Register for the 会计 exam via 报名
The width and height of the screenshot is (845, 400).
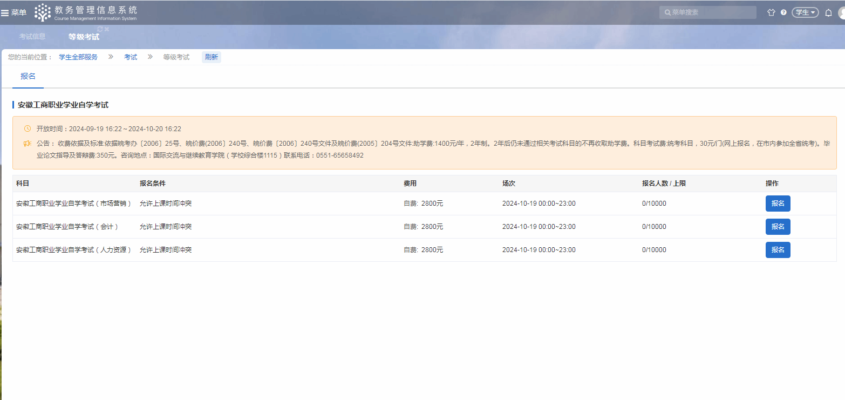(778, 227)
